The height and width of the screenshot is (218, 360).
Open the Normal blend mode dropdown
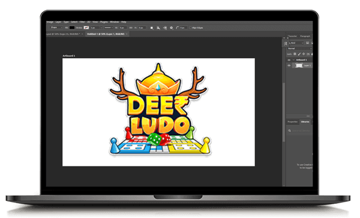pos(299,49)
